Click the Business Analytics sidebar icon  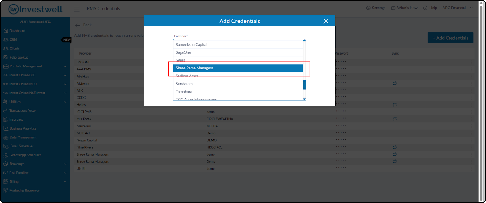click(x=5, y=128)
